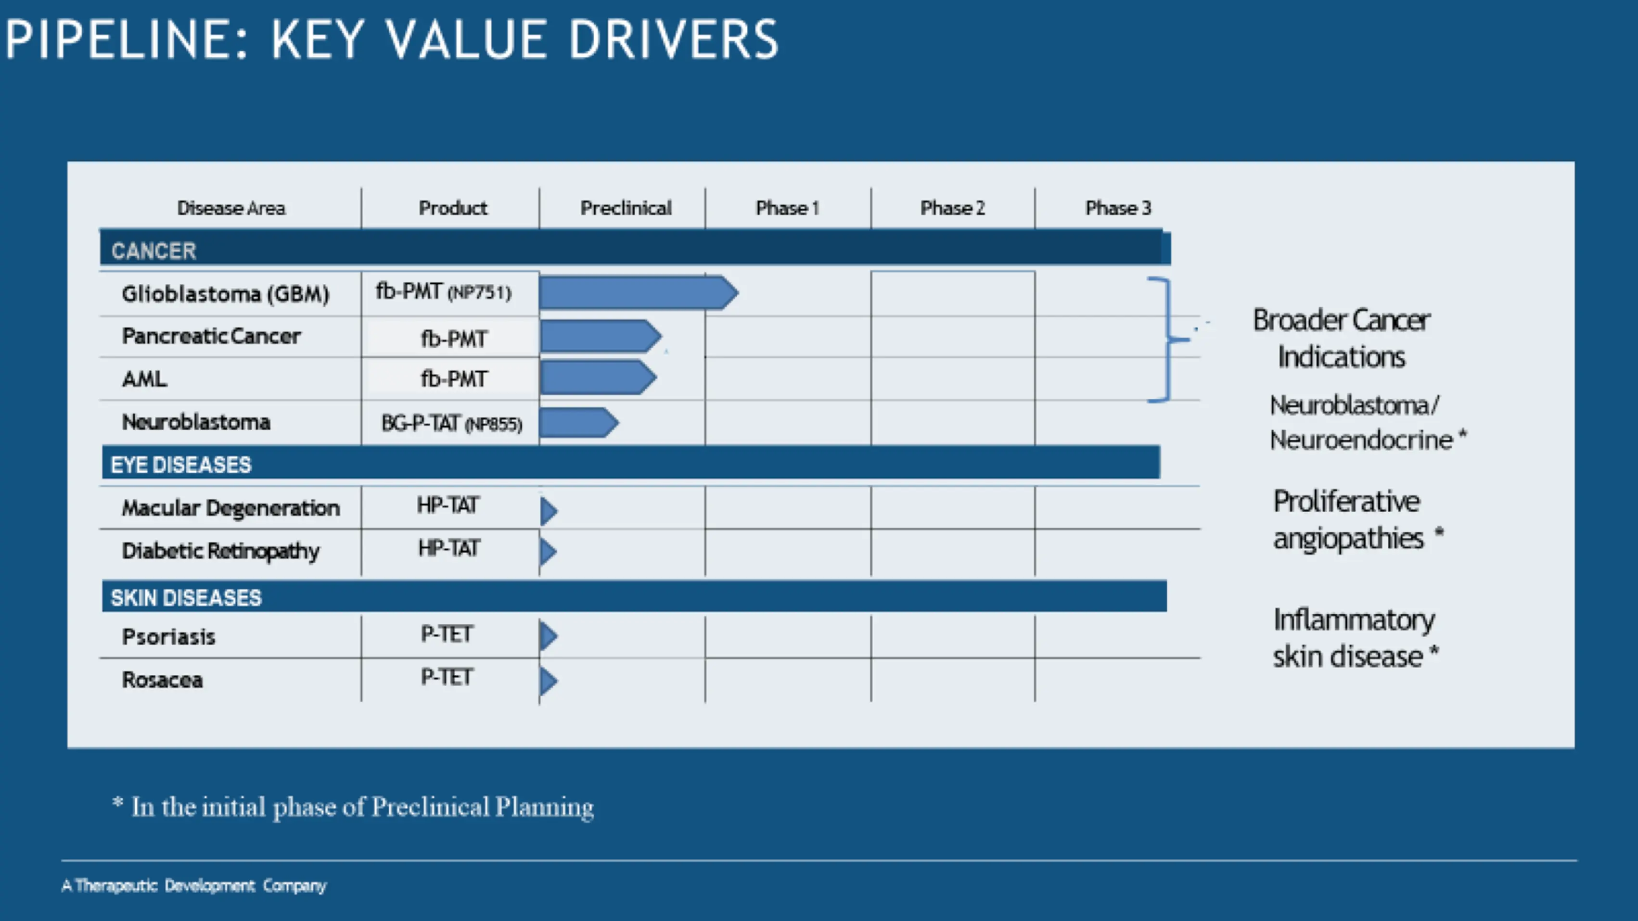Click the Phase 2 column header
1638x921 pixels.
point(953,208)
